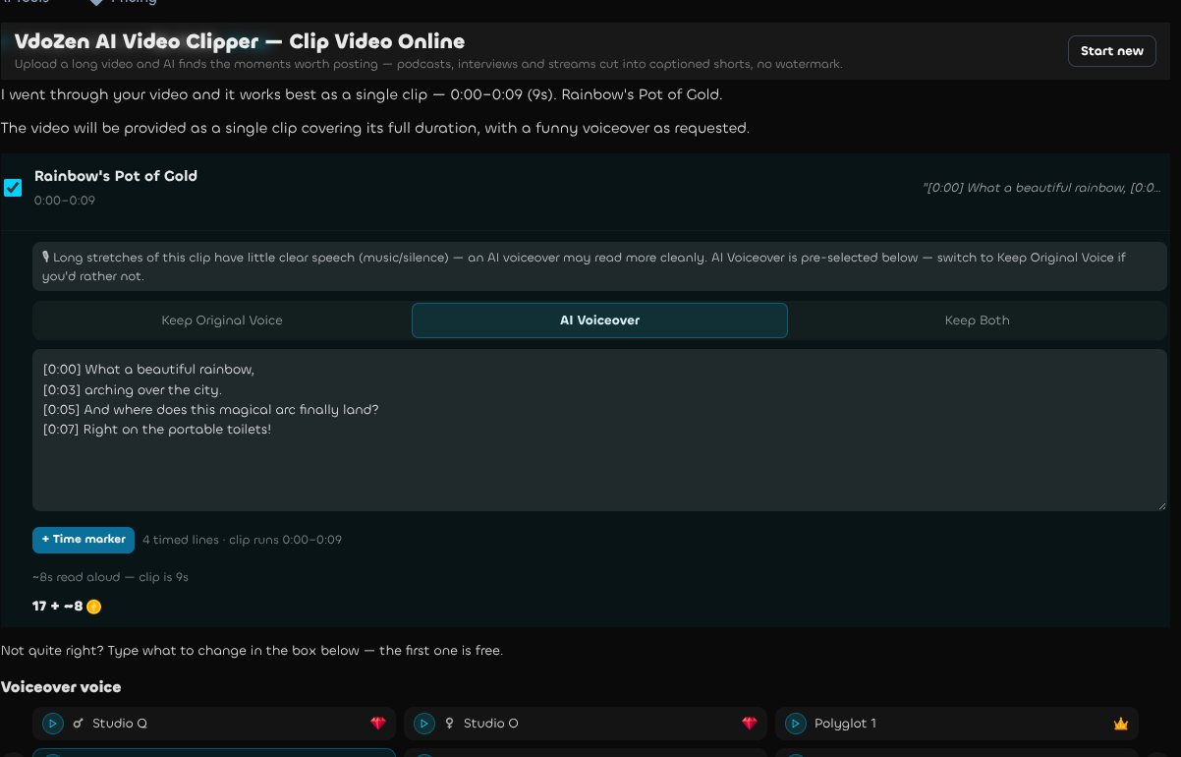Uncheck the Rainbow's Pot of Gold clip checkbox
Screen dimensions: 1181x757
[x=13, y=187]
